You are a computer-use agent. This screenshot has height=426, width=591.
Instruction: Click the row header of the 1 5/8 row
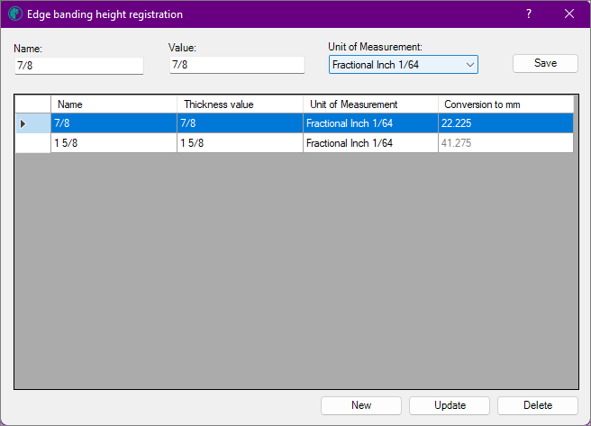pyautogui.click(x=32, y=143)
